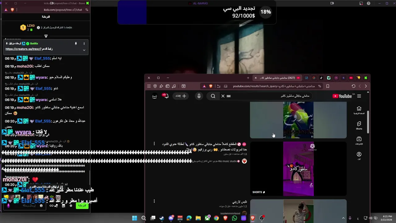Open the purple Shorts video thumbnail
396x223 pixels.
[298, 169]
